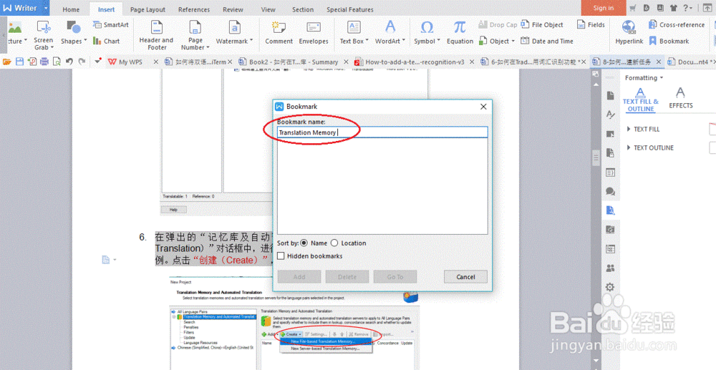
Task: Open the skin t-shirt icon
Action: [674, 8]
